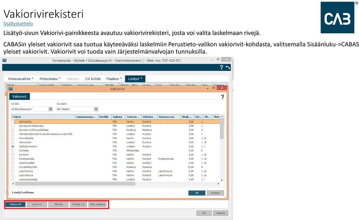
Task: Select the Lisätyö tab
Action: [135, 79]
